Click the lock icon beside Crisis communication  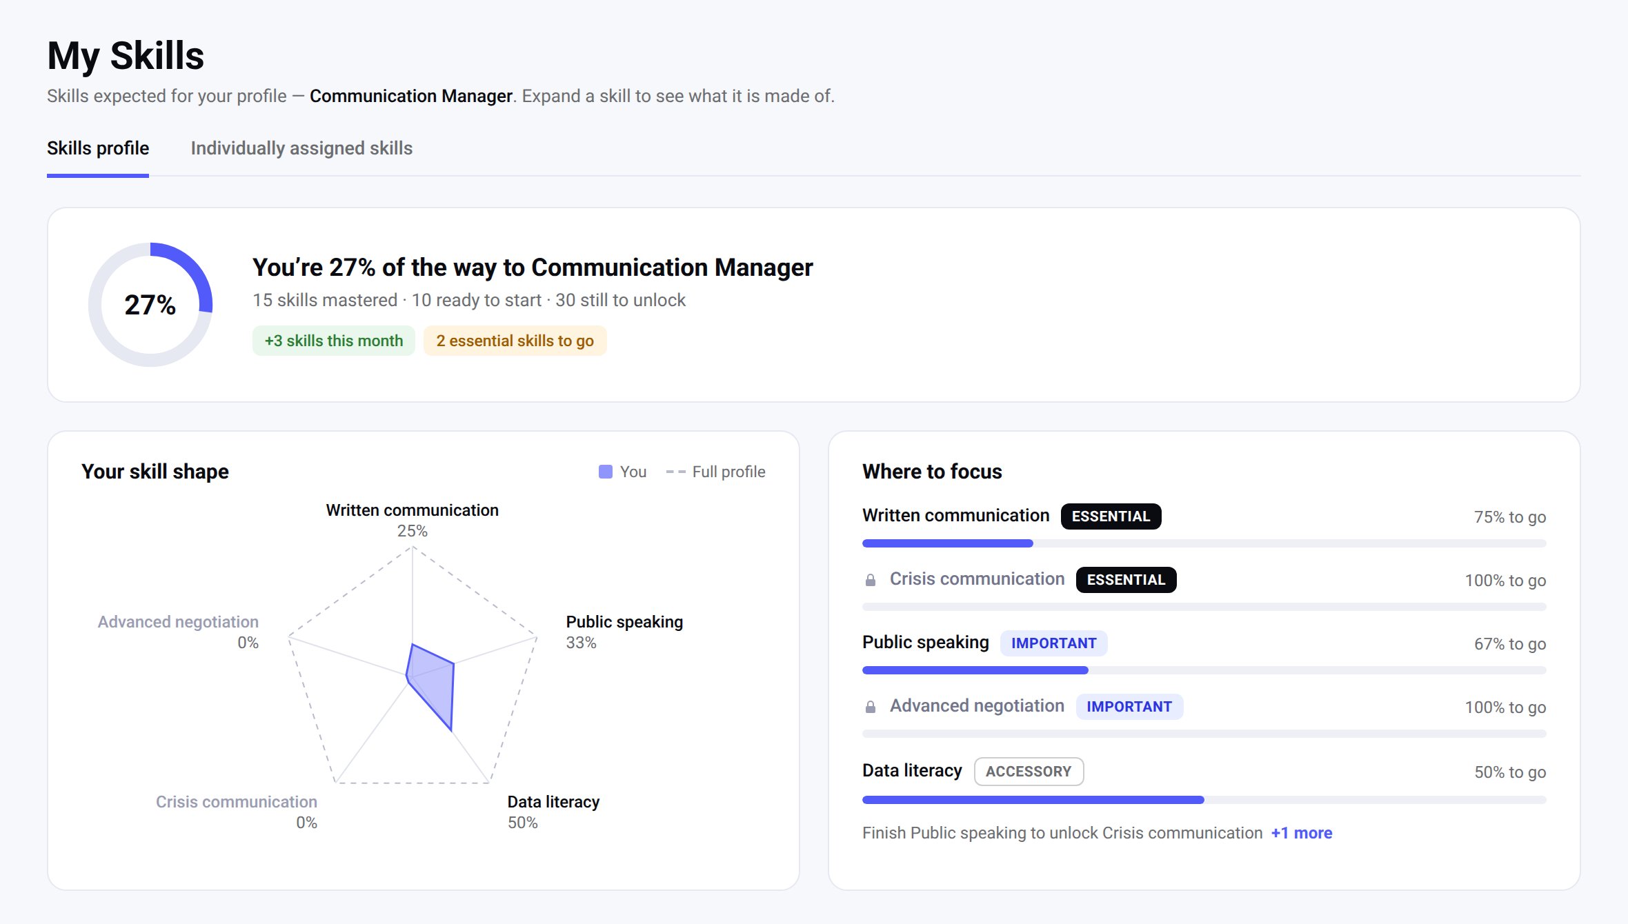[871, 580]
